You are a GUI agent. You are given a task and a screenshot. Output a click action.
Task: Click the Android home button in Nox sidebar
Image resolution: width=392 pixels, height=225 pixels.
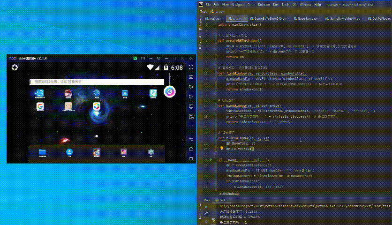[191, 149]
